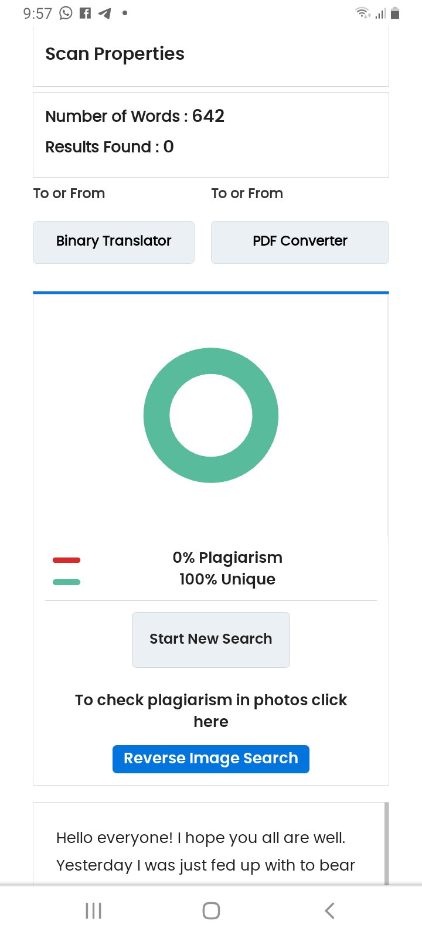Tap the WhatsApp notification icon
422x938 pixels.
tap(66, 13)
